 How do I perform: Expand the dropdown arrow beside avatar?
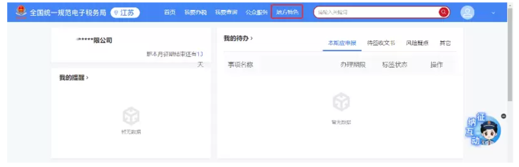(x=493, y=13)
